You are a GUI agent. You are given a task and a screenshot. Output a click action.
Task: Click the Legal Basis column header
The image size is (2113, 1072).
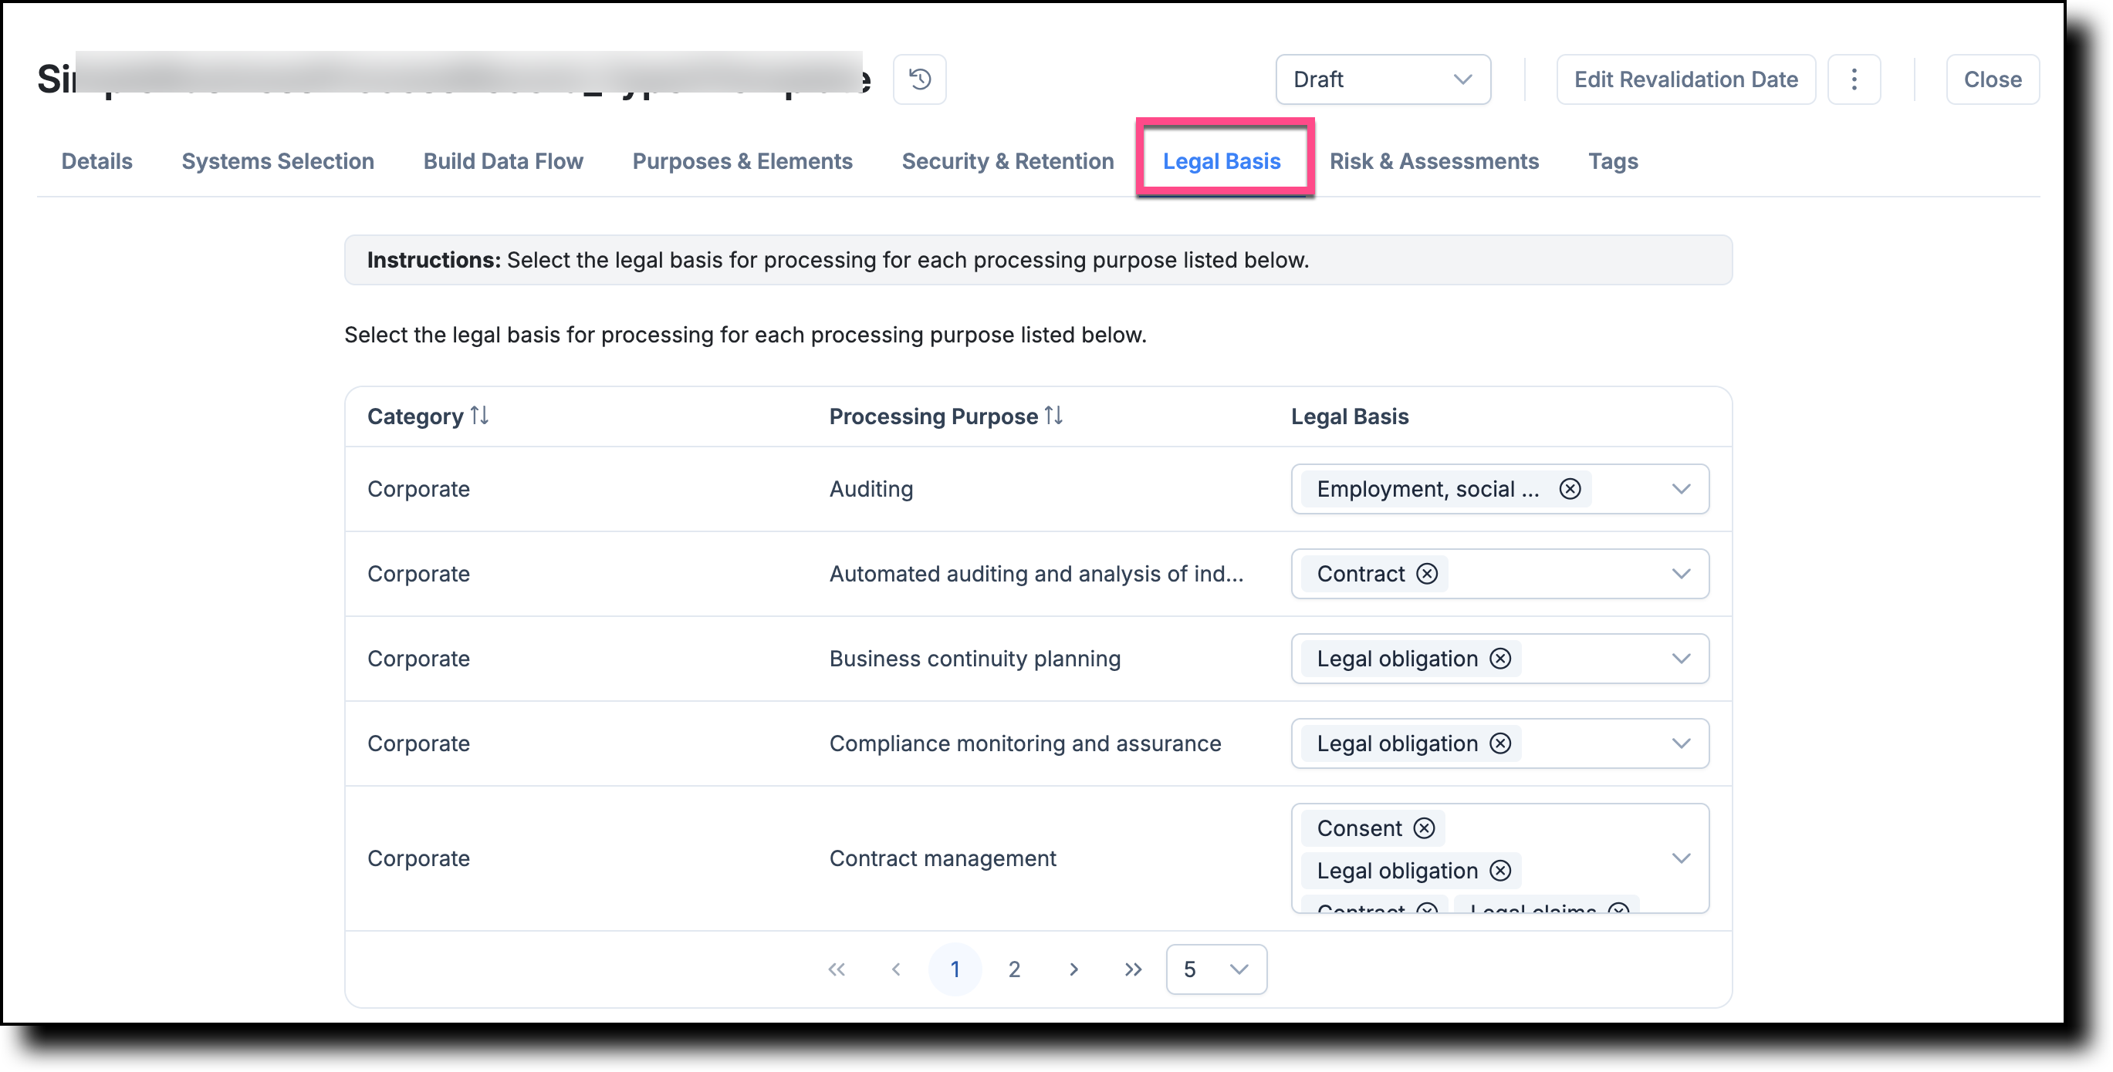click(x=1349, y=416)
